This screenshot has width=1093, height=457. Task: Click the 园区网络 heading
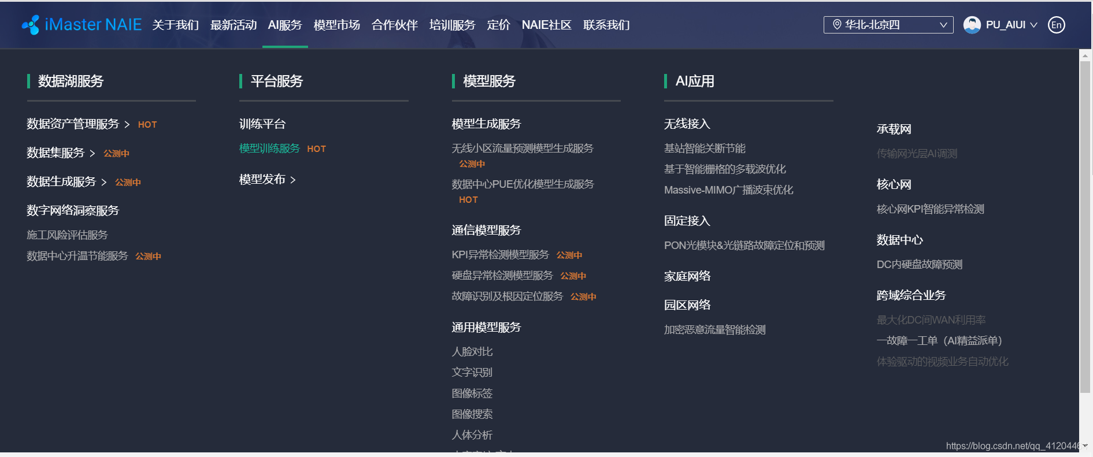click(x=687, y=305)
